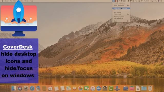Select Check for updates in the menu

121,17
